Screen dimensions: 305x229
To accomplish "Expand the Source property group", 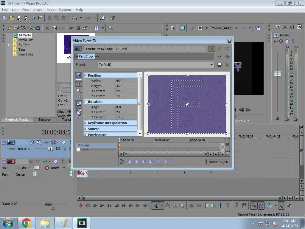I will click(x=85, y=129).
